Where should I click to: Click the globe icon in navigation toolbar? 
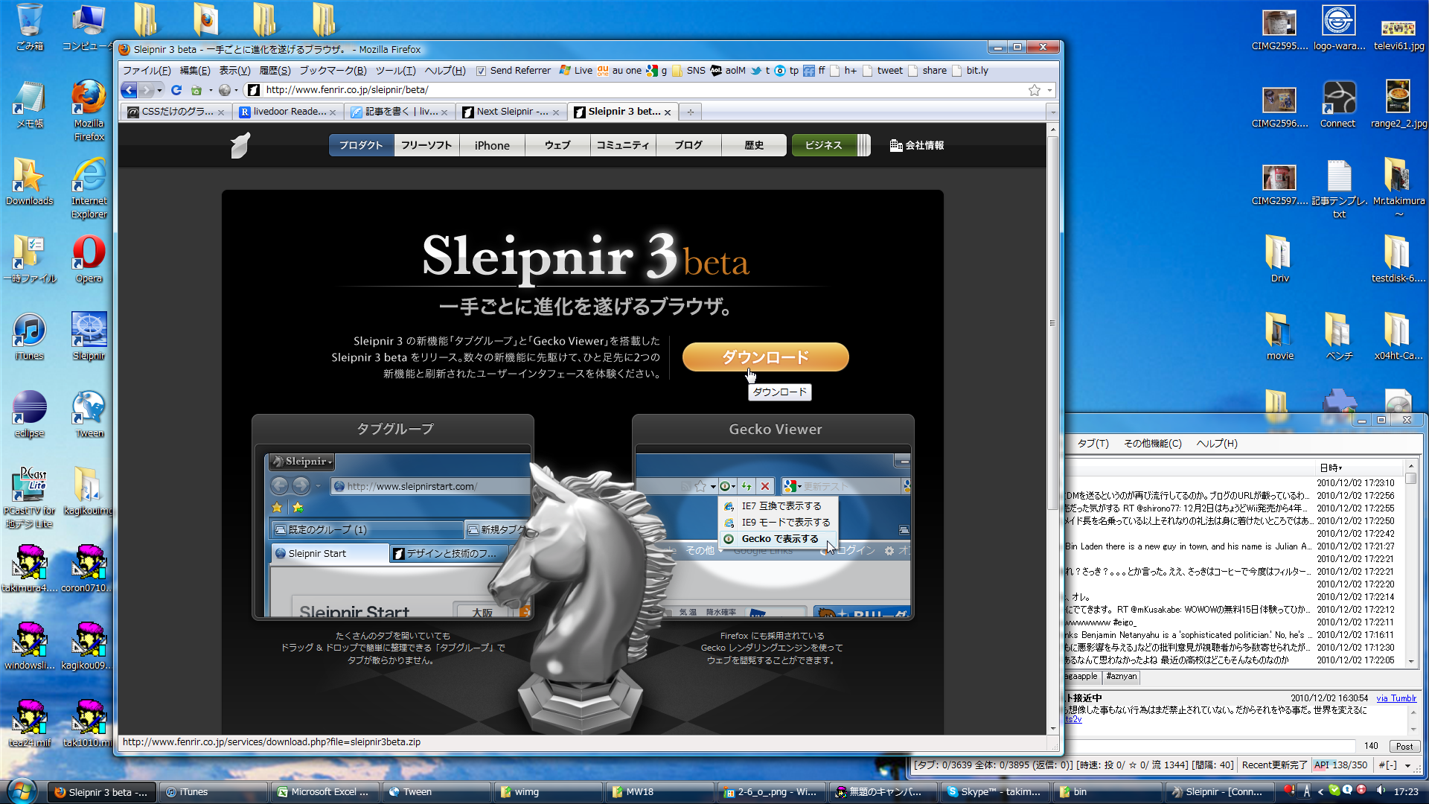pyautogui.click(x=225, y=90)
